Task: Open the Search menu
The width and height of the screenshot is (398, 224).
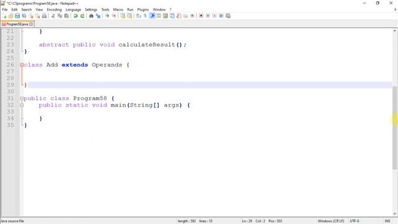Action: (x=26, y=10)
